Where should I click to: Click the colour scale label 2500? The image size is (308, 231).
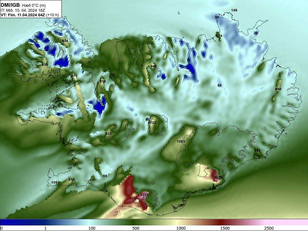[269, 228]
